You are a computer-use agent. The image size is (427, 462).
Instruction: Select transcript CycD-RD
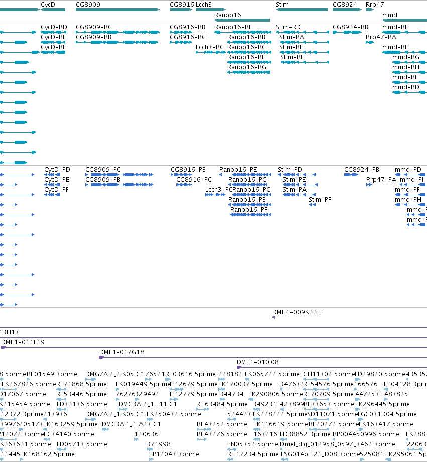point(53,32)
